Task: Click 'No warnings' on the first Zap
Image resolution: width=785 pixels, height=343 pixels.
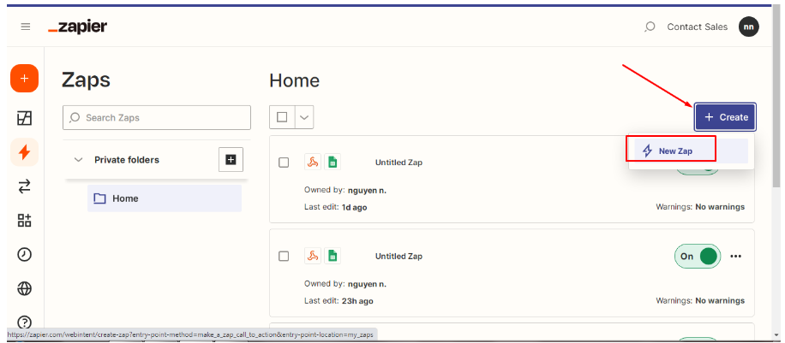Action: click(720, 206)
